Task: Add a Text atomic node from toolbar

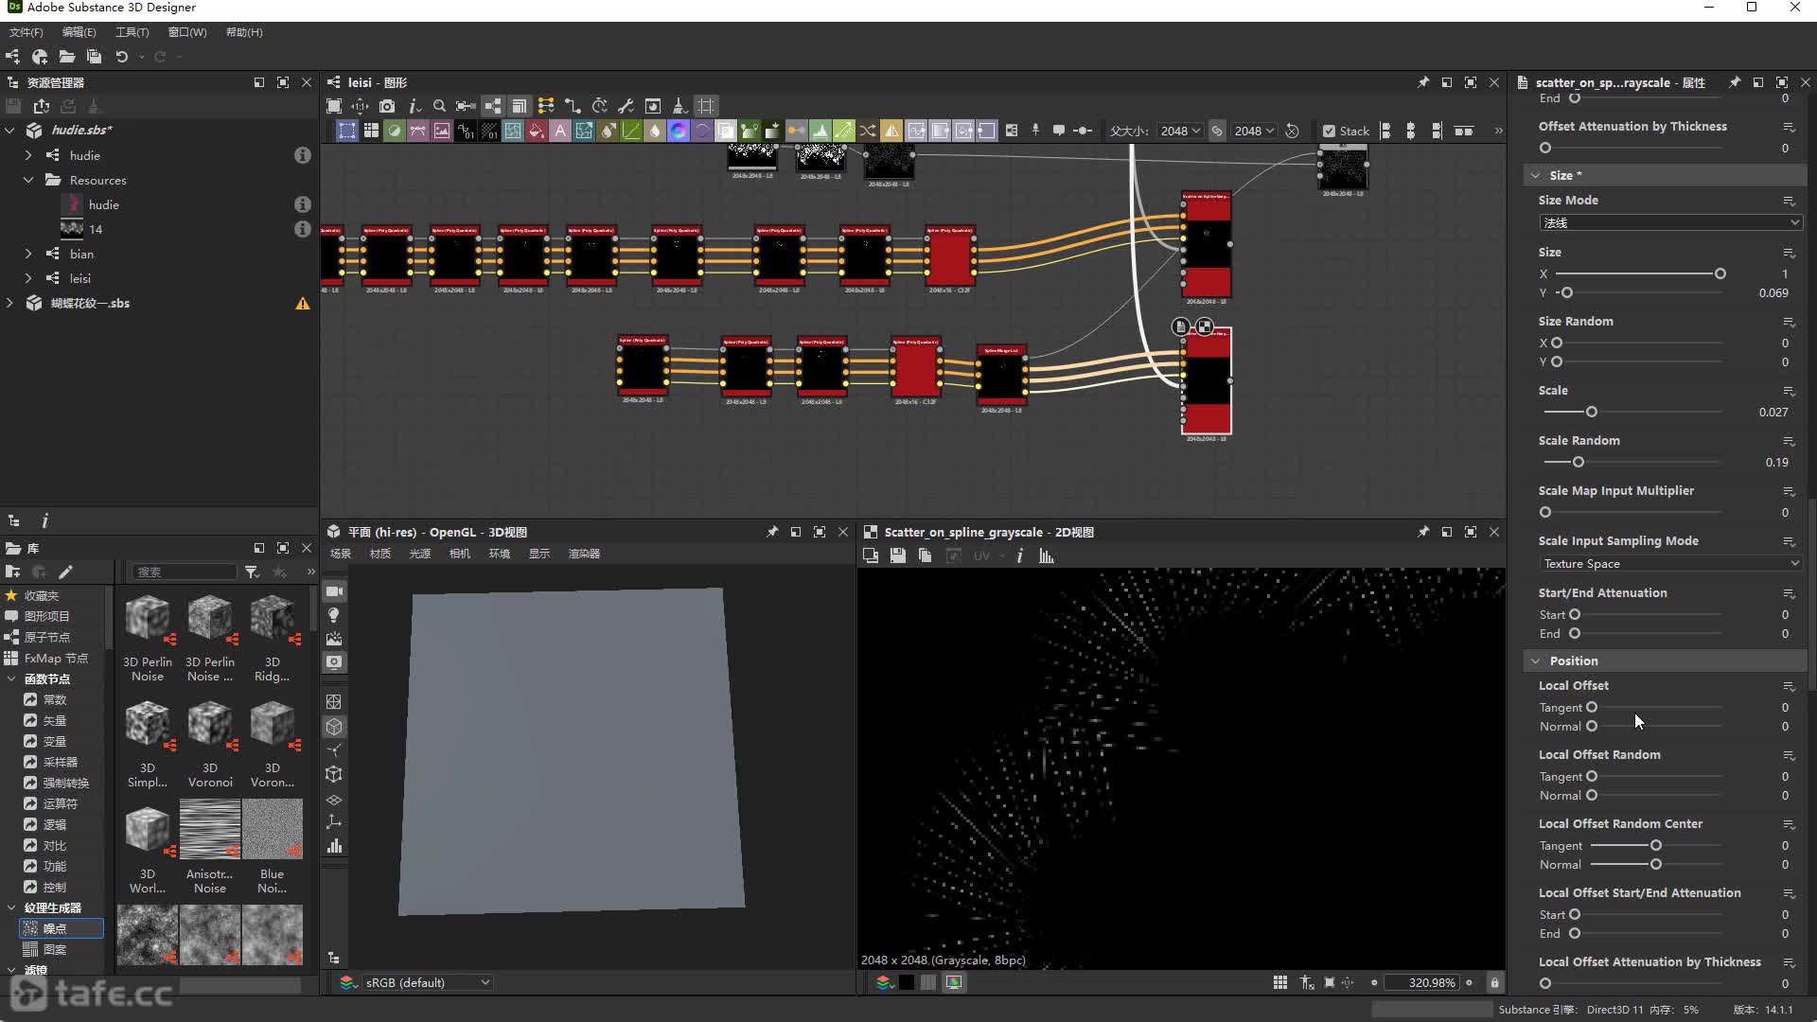Action: 560,131
